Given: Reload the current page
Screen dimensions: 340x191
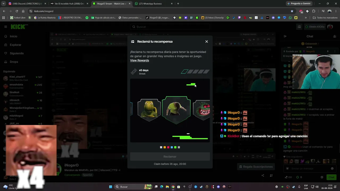Looking at the screenshot, I should coord(17,11).
